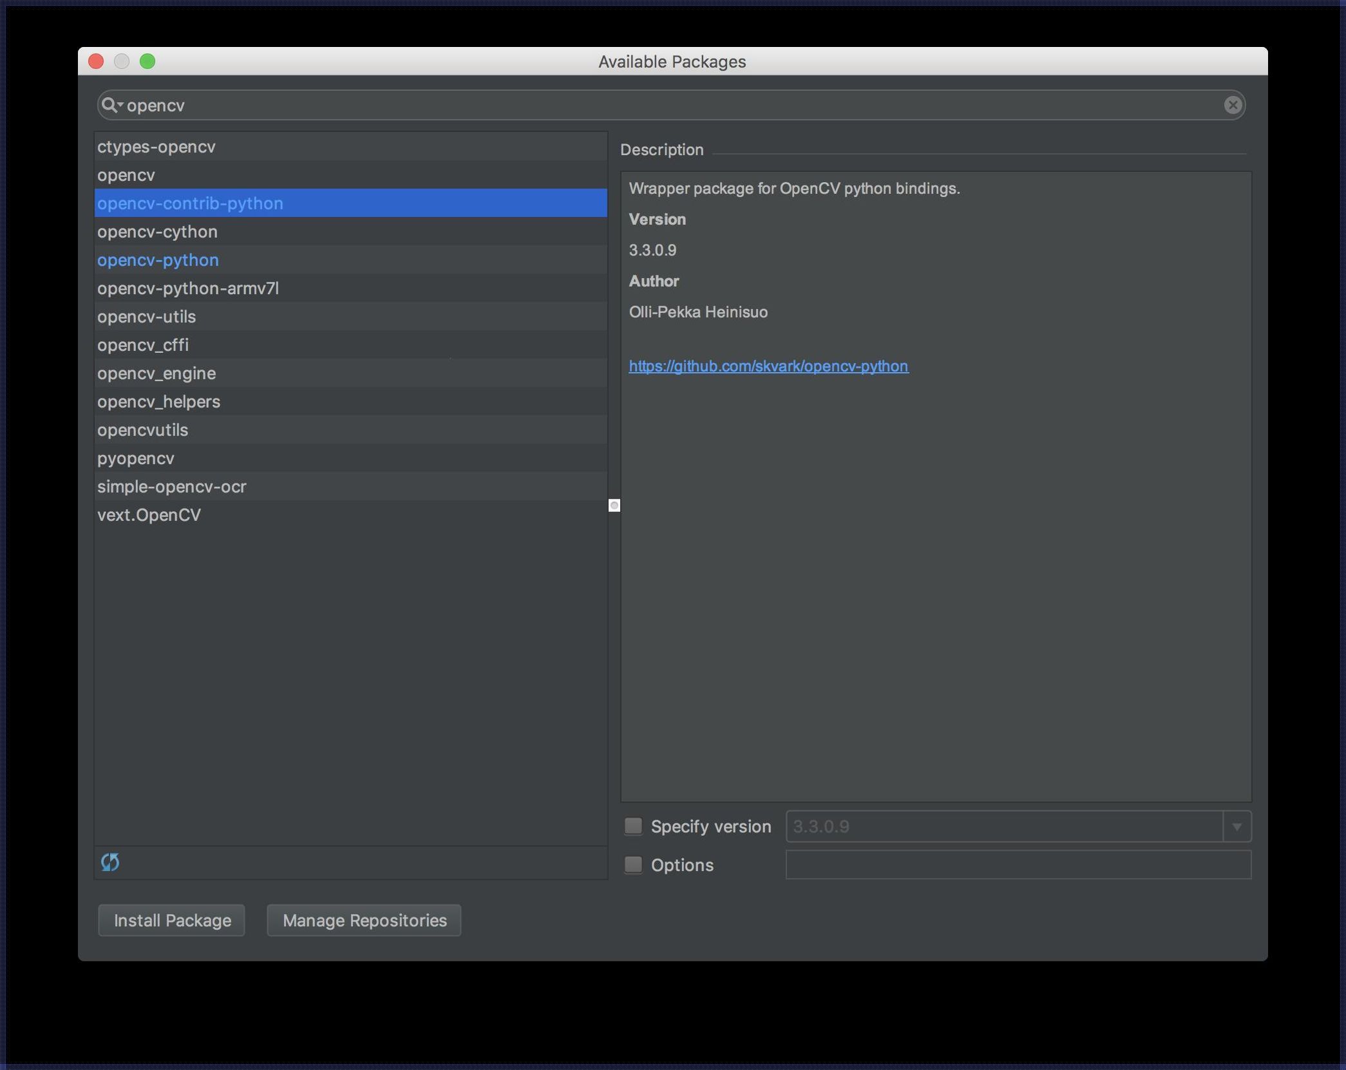Open the github.com/skvark/opencv-python link
This screenshot has height=1070, width=1346.
[x=768, y=364]
